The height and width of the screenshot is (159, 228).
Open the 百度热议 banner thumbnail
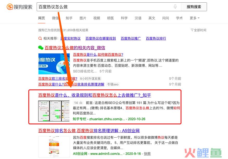tap(54, 64)
